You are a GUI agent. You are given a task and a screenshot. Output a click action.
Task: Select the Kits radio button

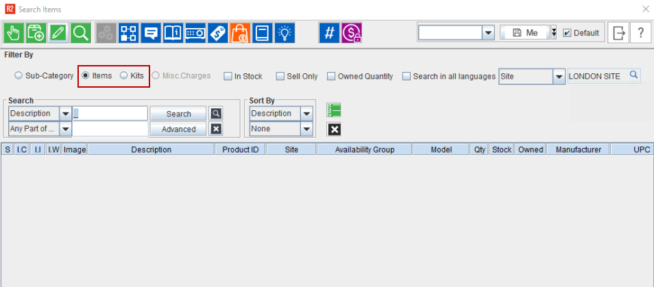coord(124,76)
